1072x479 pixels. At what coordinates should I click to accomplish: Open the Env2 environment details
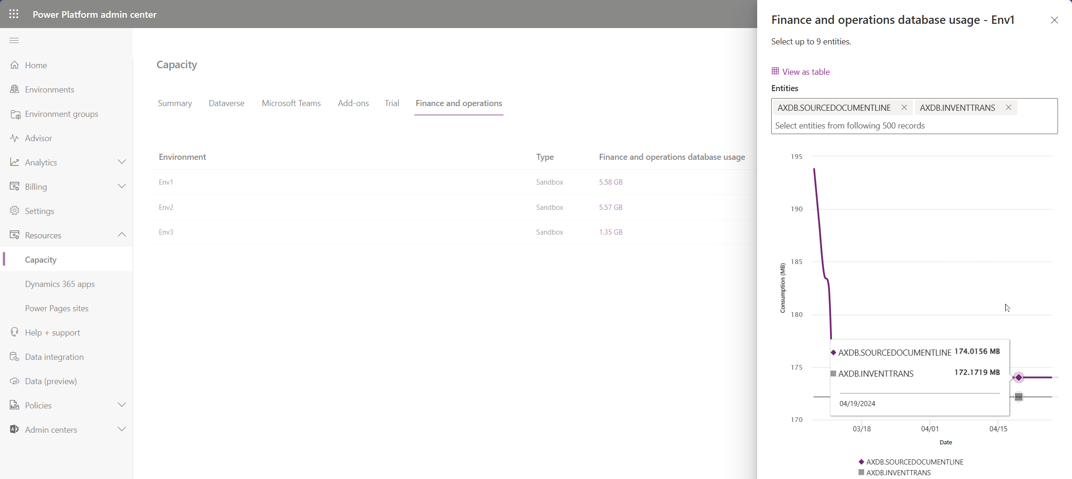point(166,207)
